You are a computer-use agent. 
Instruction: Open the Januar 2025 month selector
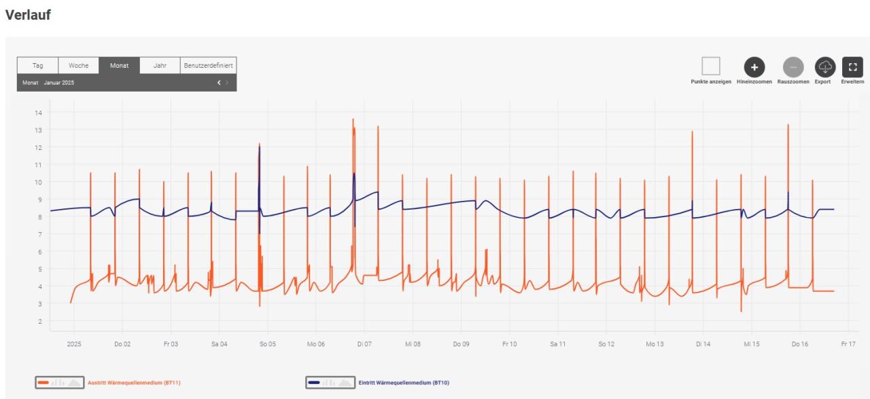(x=58, y=83)
